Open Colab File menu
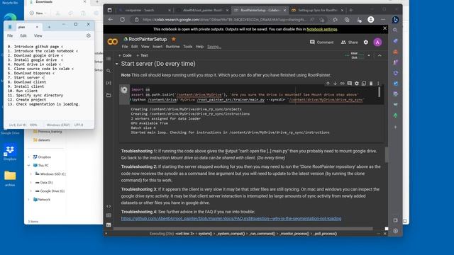This screenshot has height=255, width=454. [125, 47]
